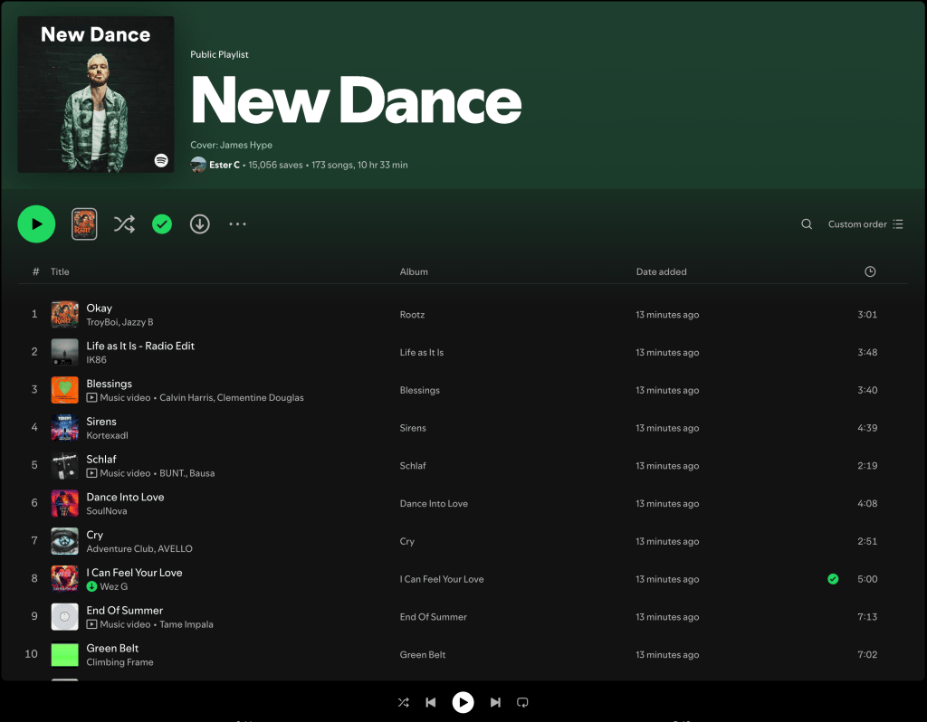The height and width of the screenshot is (722, 927).
Task: Toggle repeat in the bottom player bar
Action: (522, 702)
